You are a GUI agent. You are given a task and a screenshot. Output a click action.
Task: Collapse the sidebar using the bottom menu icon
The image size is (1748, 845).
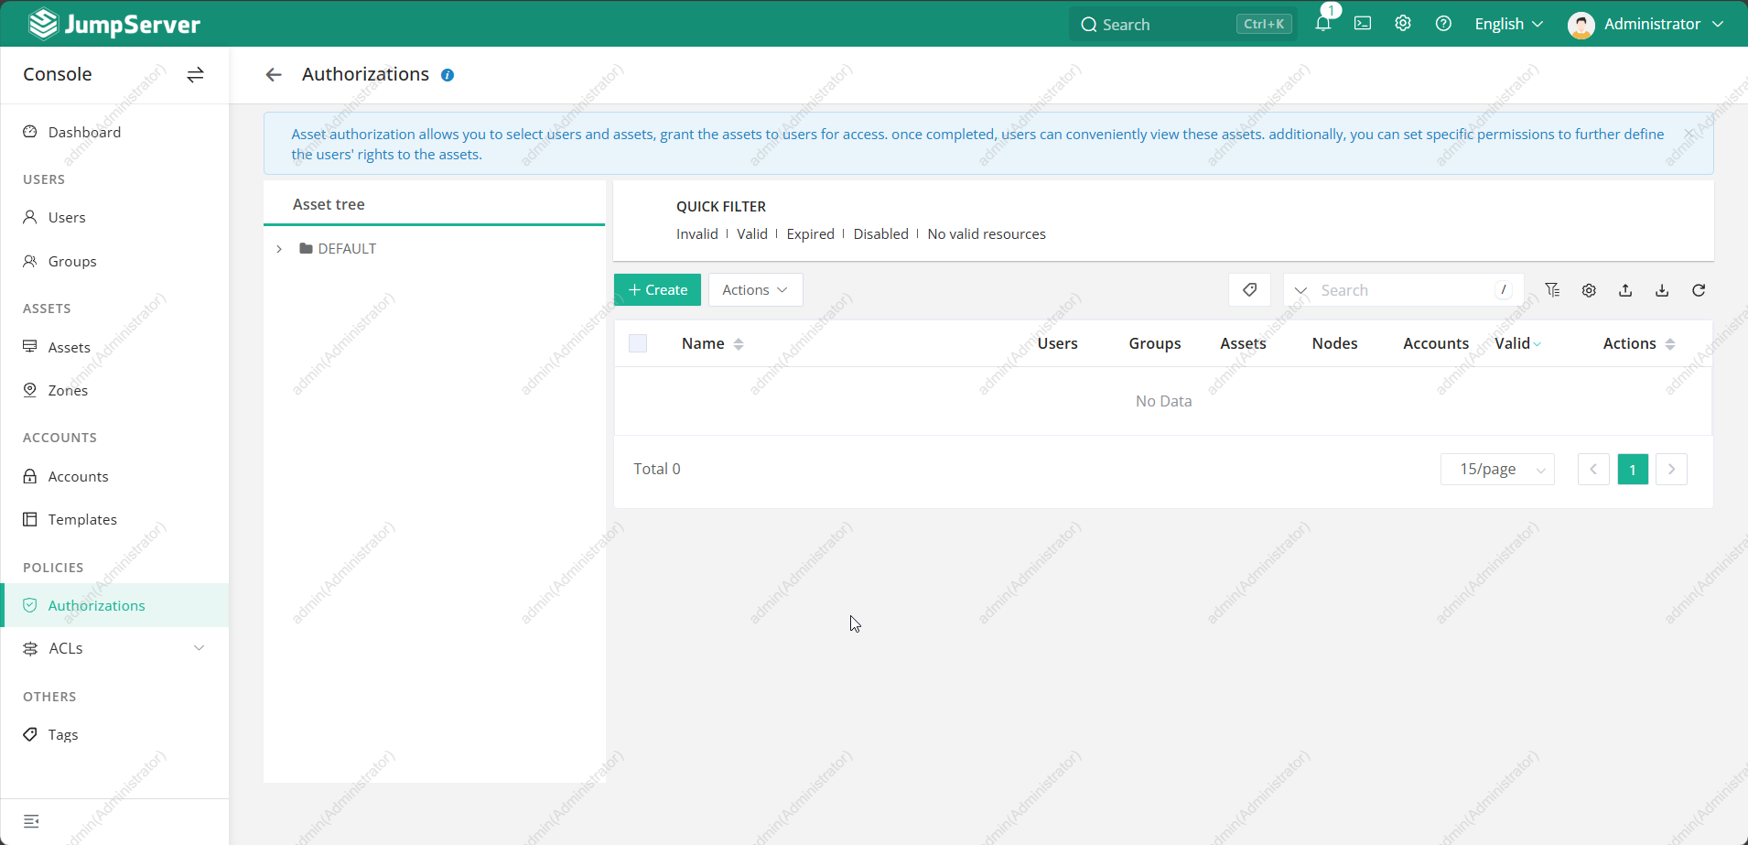click(x=31, y=821)
